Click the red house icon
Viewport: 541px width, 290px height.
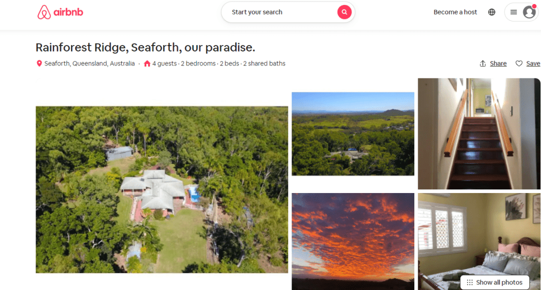tap(147, 63)
